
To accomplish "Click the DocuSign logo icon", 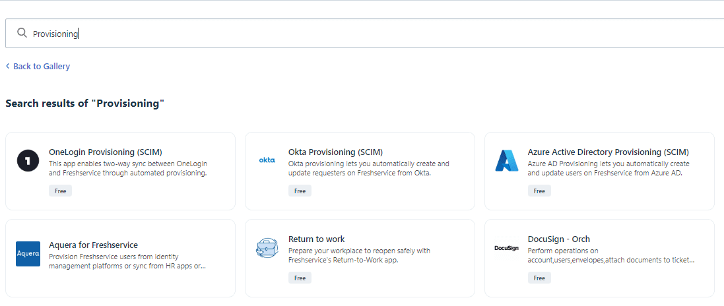I will (x=506, y=248).
